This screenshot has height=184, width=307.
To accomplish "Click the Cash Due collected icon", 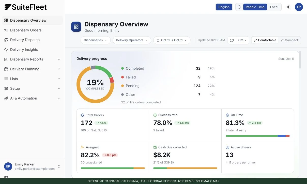I will coord(155,147).
